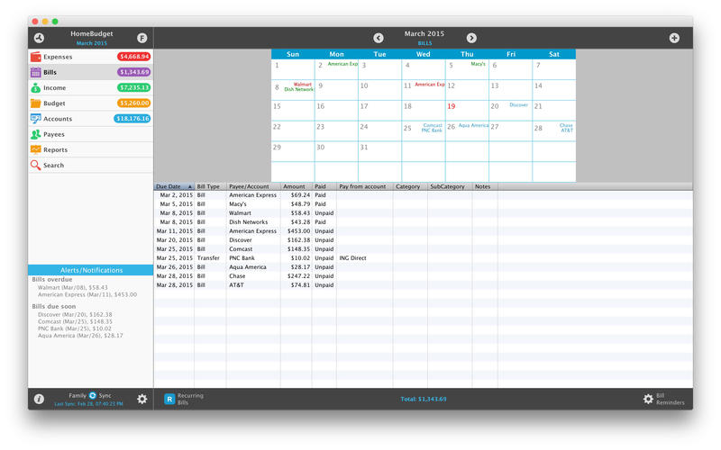Viewport: 721px width, 450px height.
Task: Open Recurring Bills
Action: point(183,399)
